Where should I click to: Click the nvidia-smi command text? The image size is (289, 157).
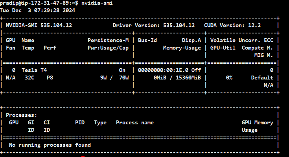97,3
